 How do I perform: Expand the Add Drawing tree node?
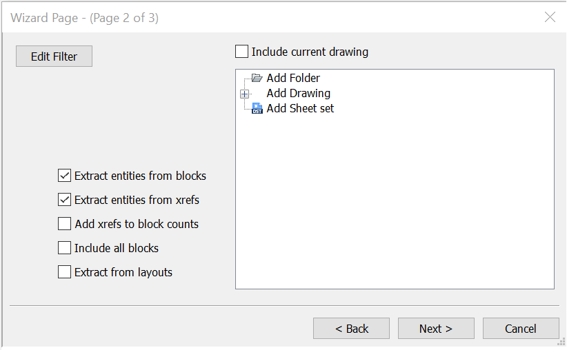click(x=244, y=94)
